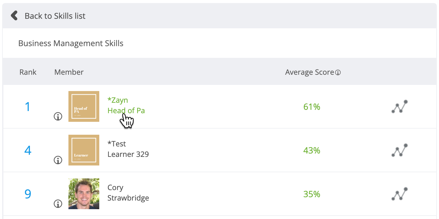Open info icon beside Test Learner 329

58,160
